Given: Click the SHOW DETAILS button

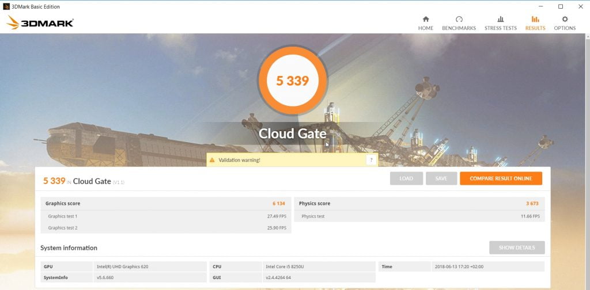Looking at the screenshot, I should point(517,247).
